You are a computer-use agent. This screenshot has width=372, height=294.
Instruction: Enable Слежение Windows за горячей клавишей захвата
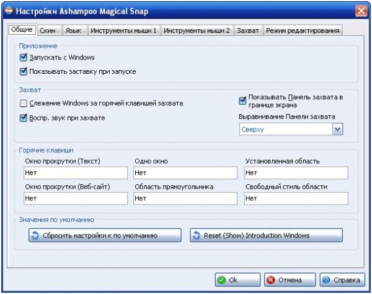pos(24,103)
